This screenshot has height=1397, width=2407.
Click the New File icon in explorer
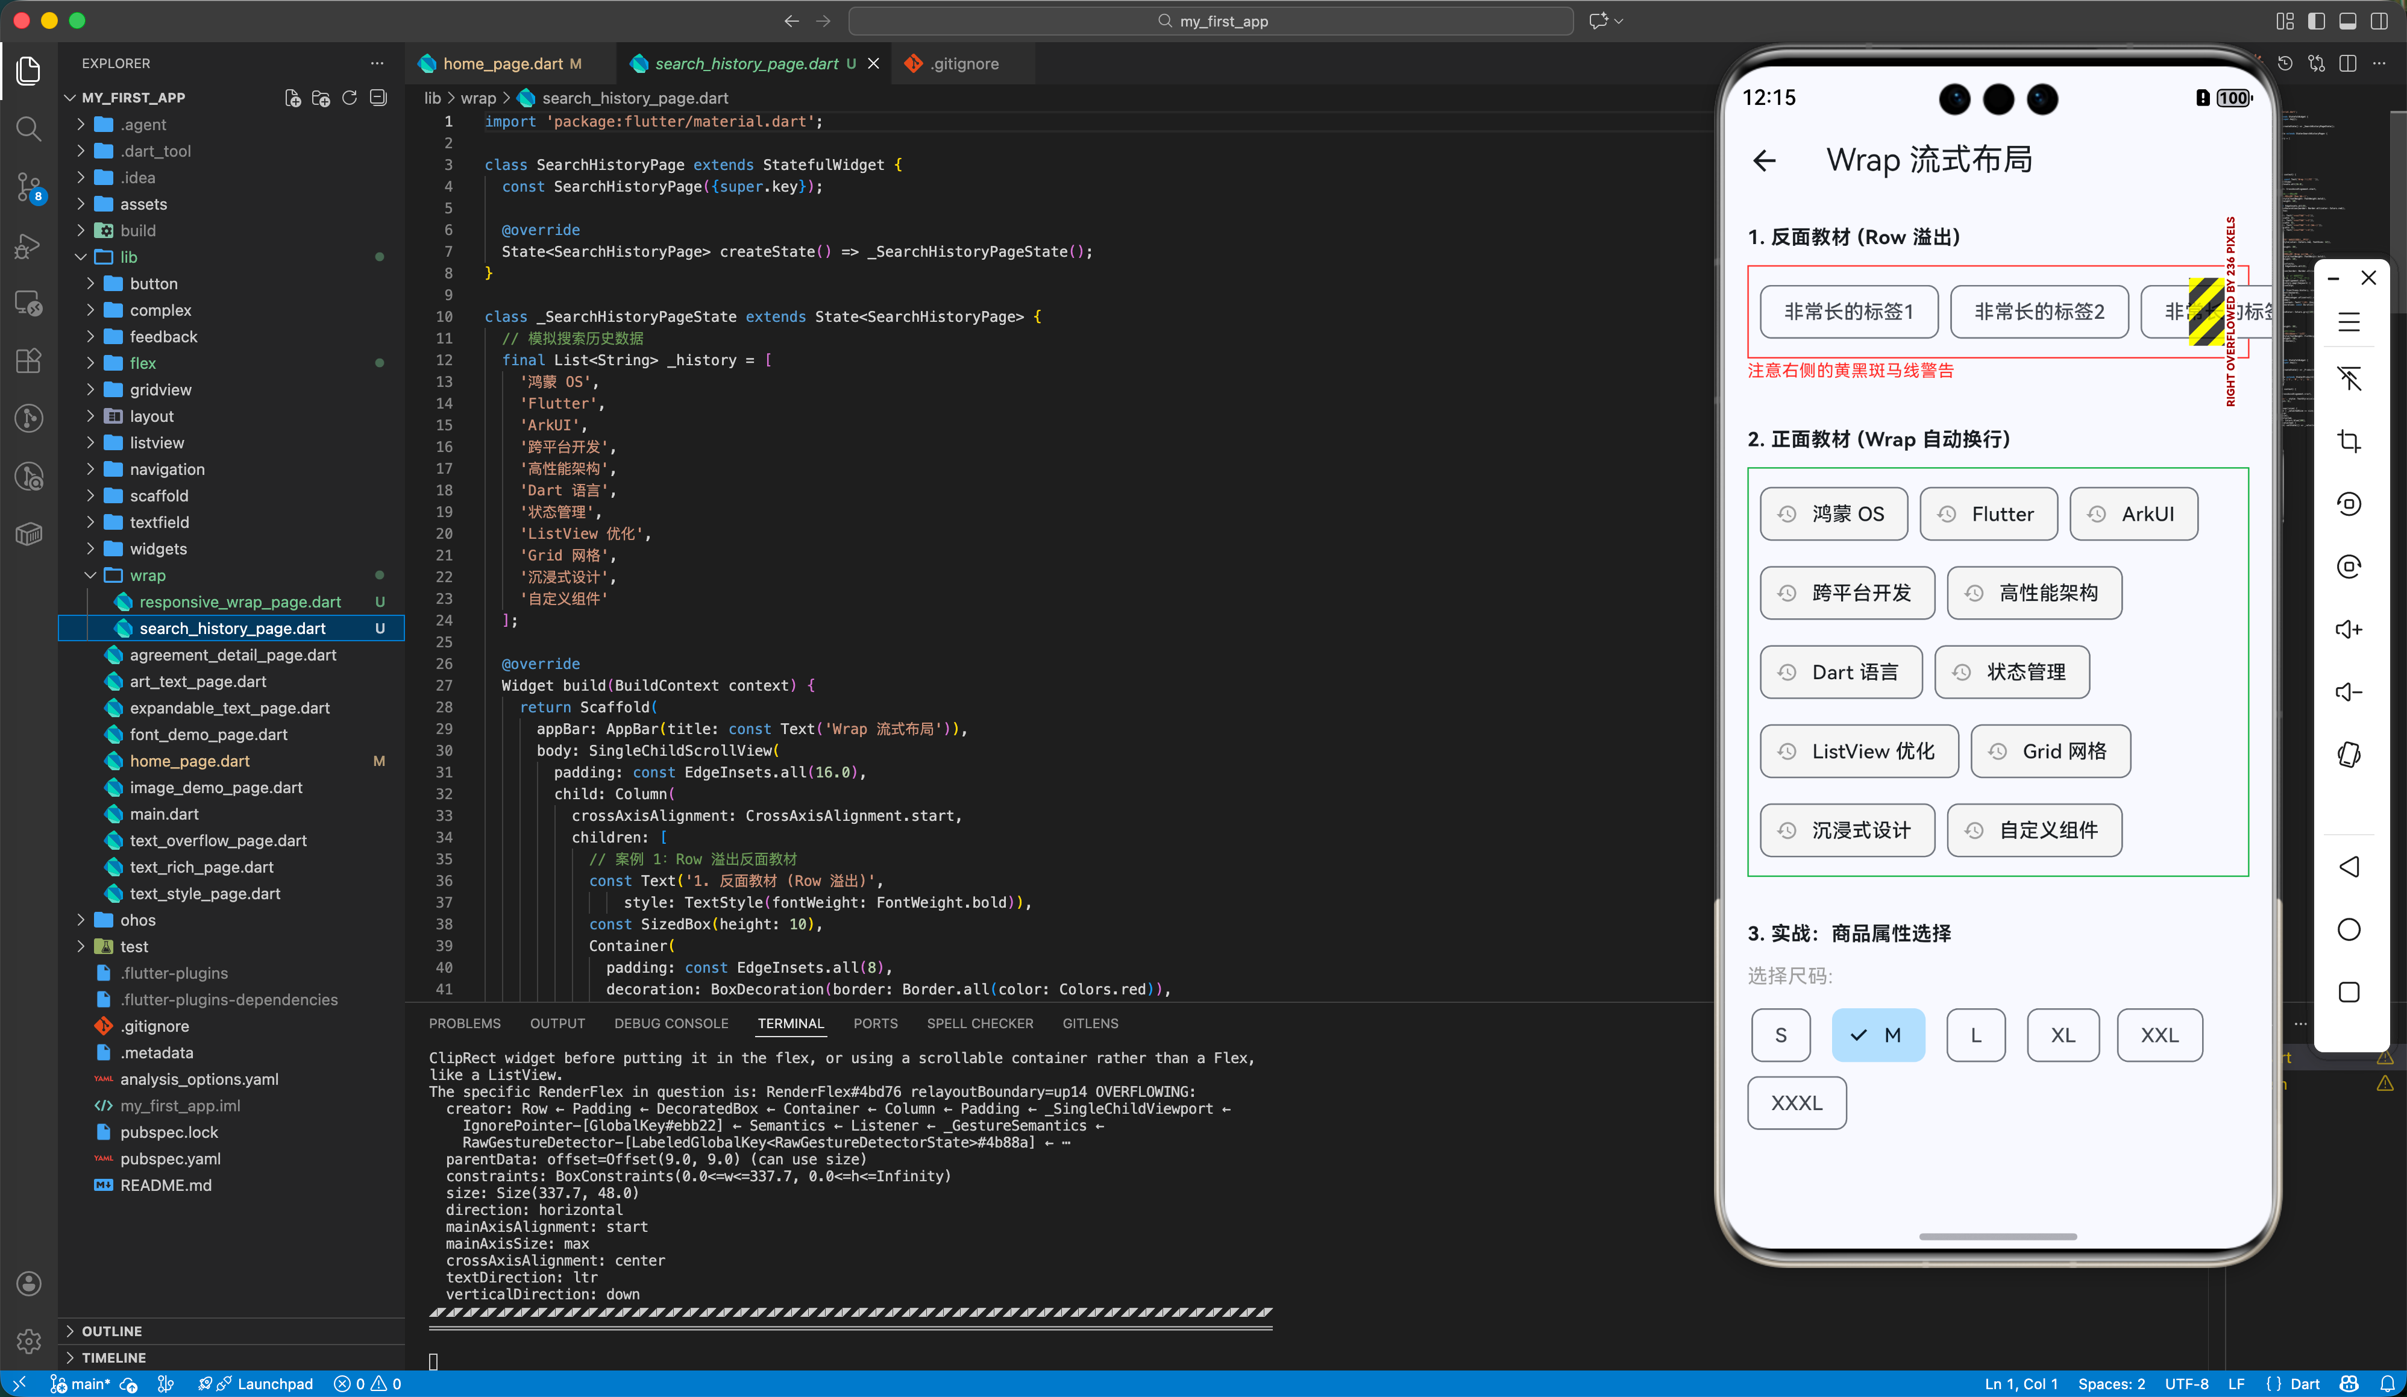click(293, 98)
